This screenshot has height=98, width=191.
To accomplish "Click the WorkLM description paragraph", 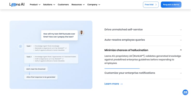I will (143, 59).
